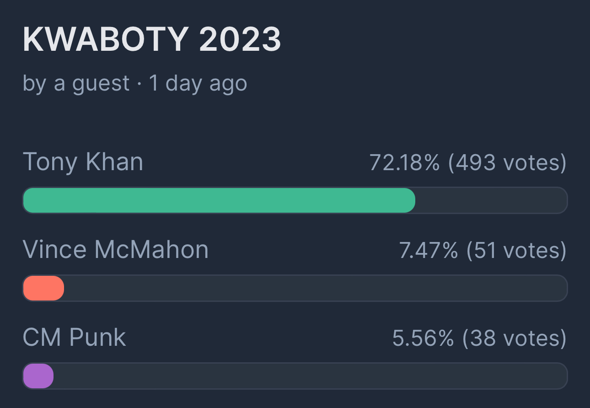Image resolution: width=590 pixels, height=408 pixels.
Task: Select the CM Punk option label
Action: (x=74, y=338)
